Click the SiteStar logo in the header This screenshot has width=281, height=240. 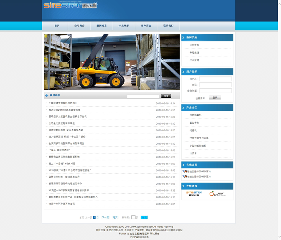pyautogui.click(x=70, y=6)
